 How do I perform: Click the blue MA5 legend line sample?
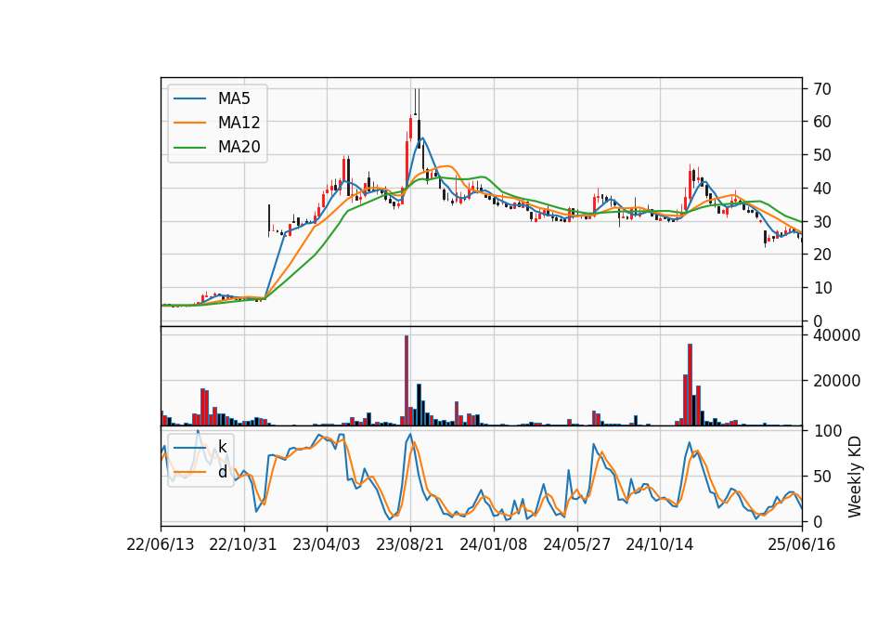[x=189, y=98]
